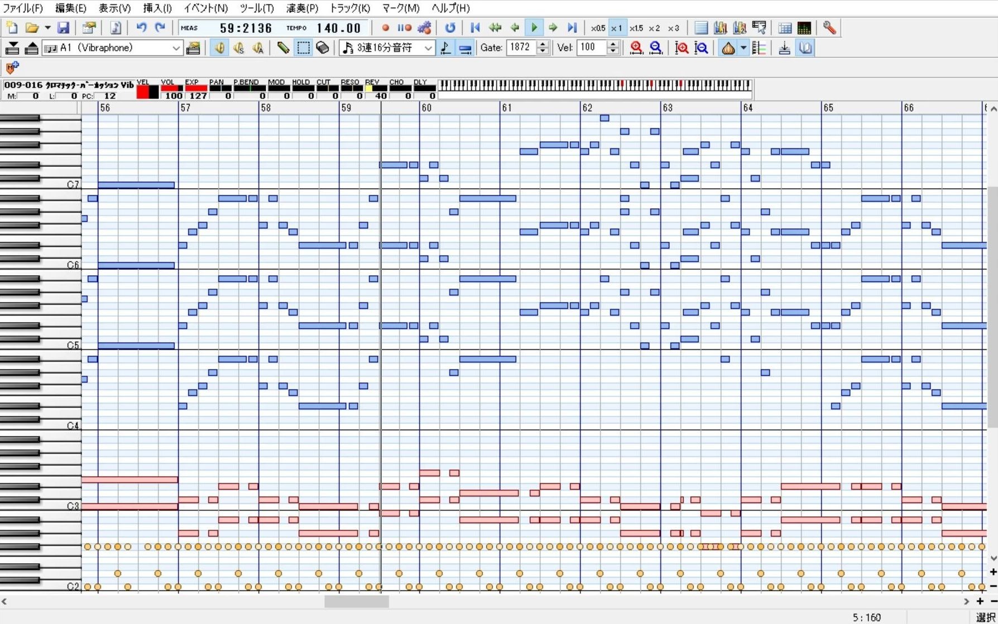
Task: Open a file with the folder icon
Action: [32, 28]
